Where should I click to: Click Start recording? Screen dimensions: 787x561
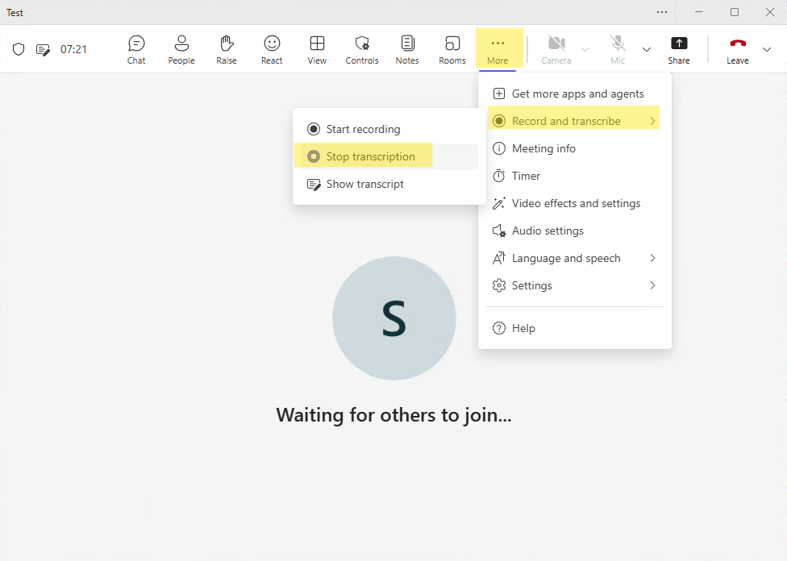tap(363, 129)
